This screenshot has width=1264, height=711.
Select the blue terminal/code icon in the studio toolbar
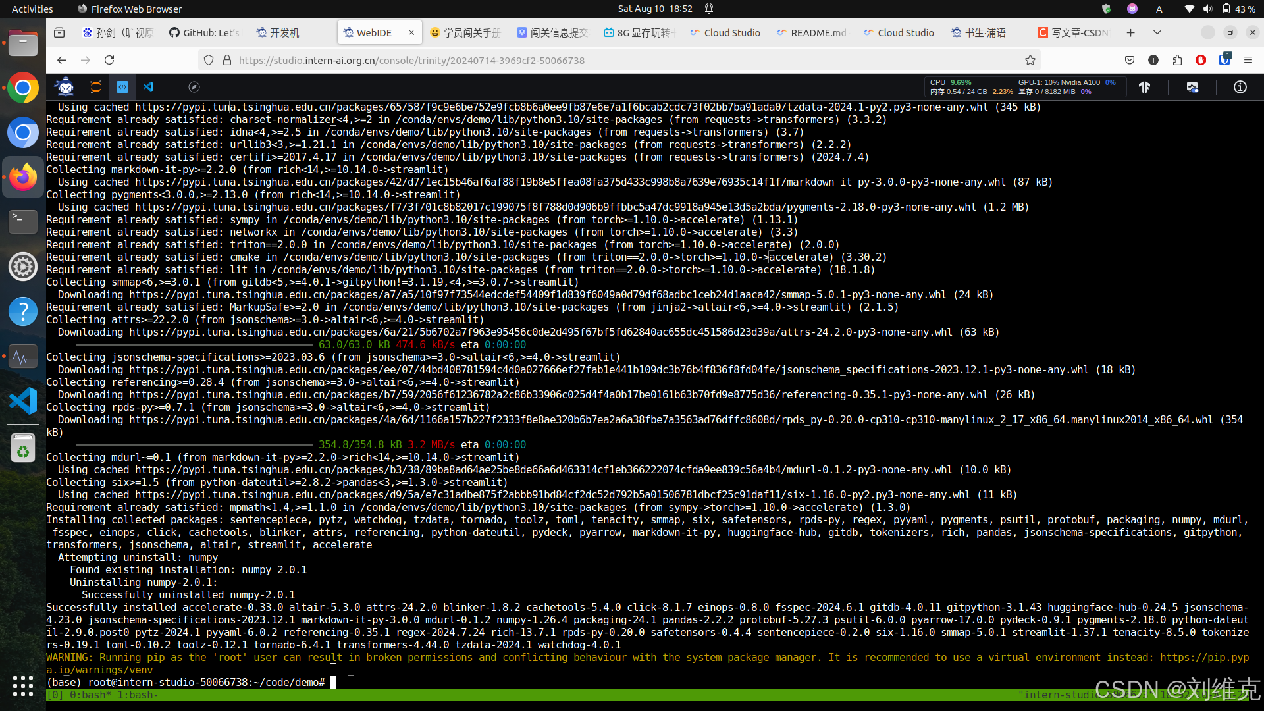point(122,87)
